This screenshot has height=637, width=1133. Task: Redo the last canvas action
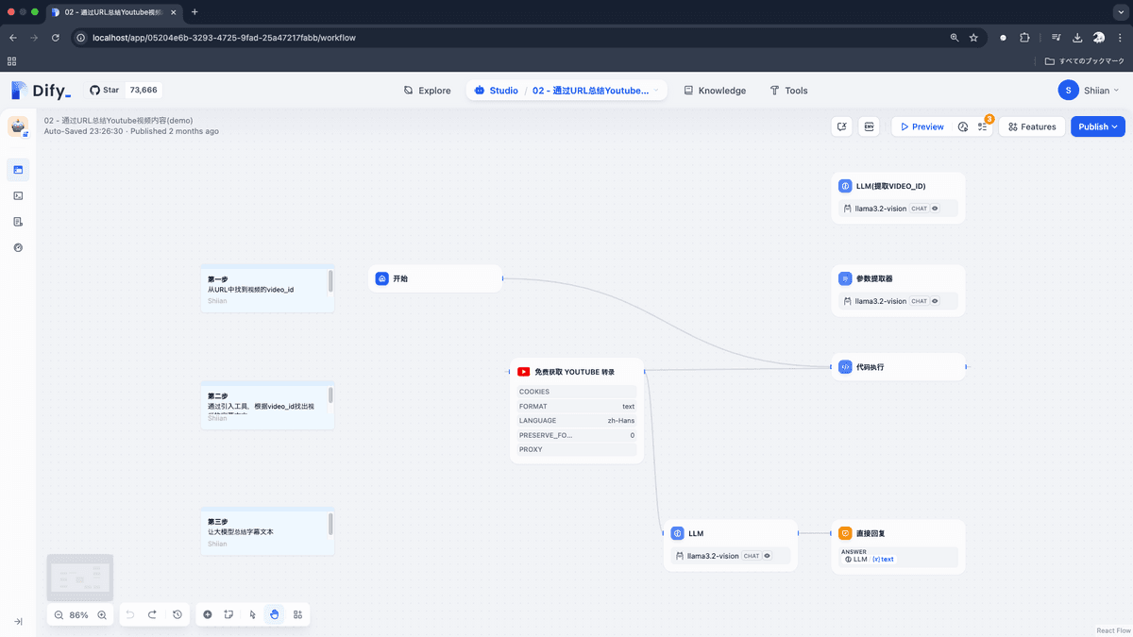(x=152, y=614)
